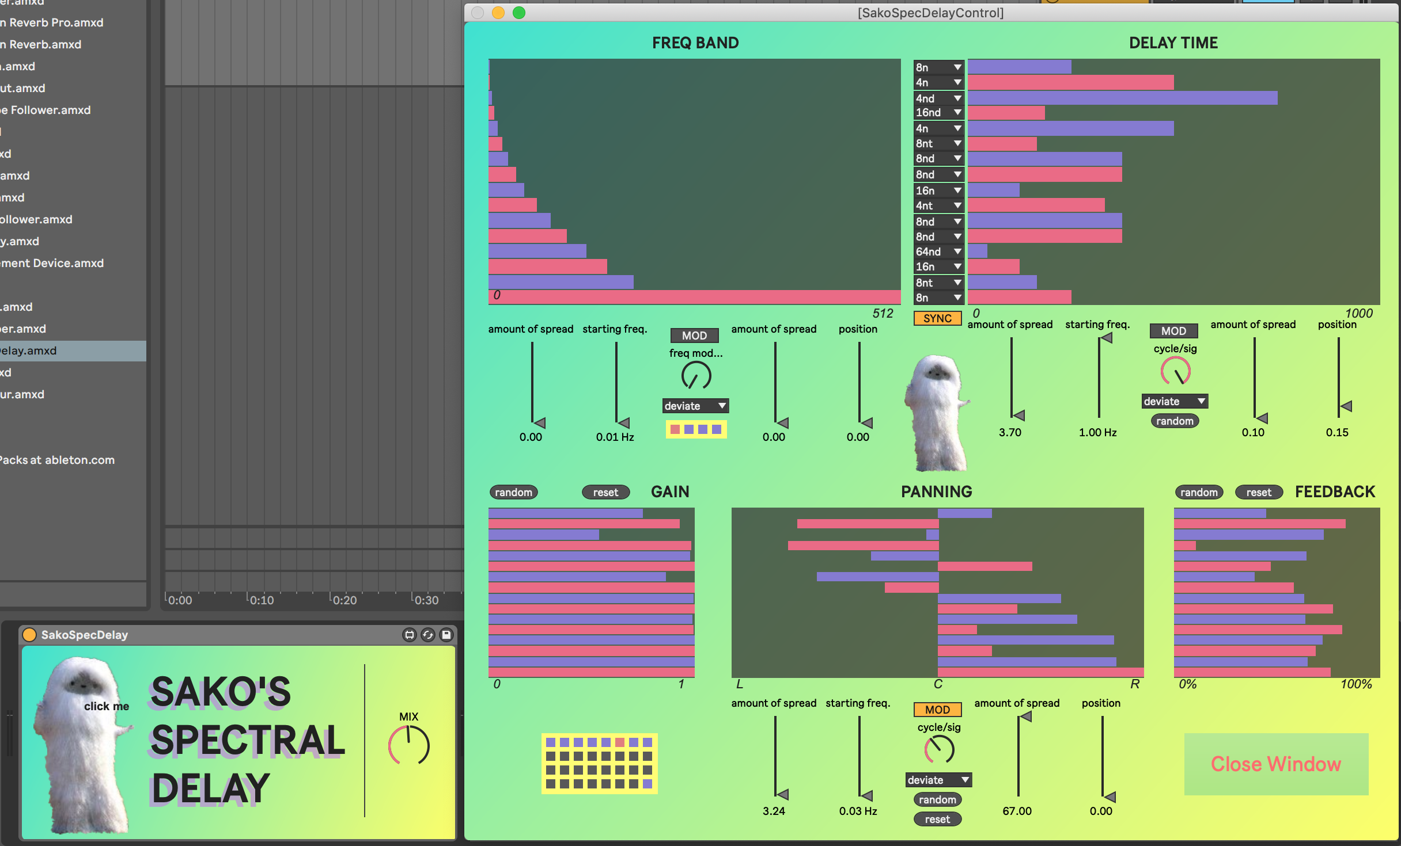
Task: Select ment Device.amxd in browser list
Action: pyautogui.click(x=52, y=263)
